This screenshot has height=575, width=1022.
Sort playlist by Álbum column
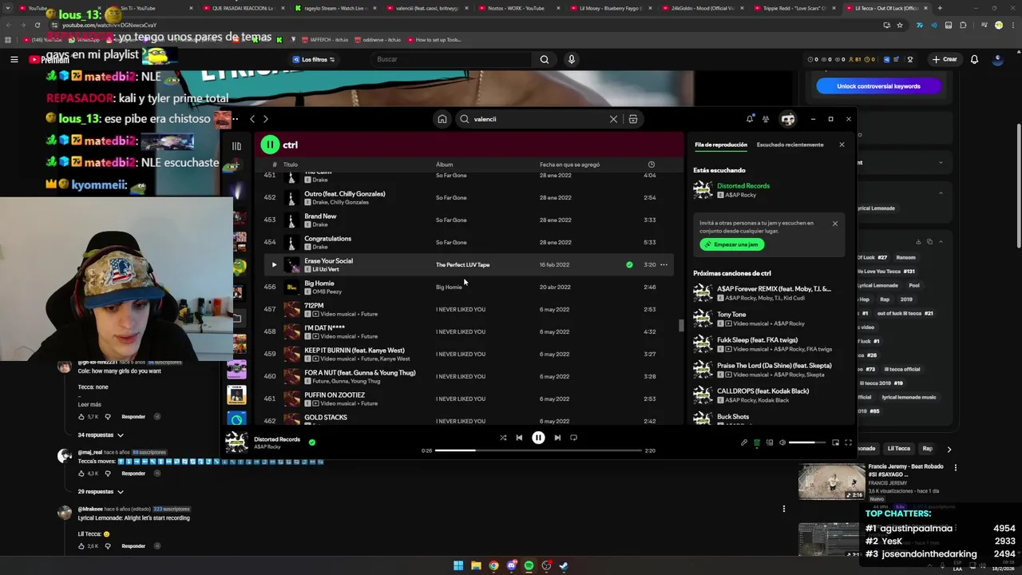tap(444, 165)
